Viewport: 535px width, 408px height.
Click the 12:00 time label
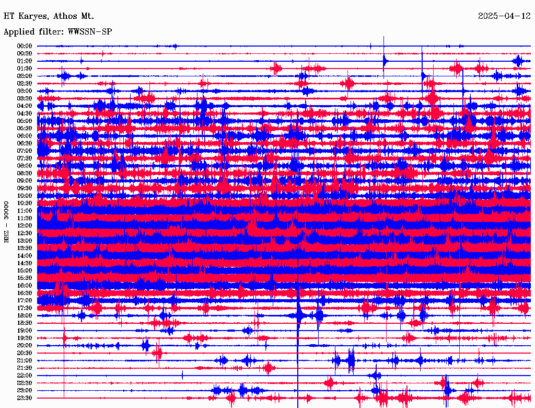[x=25, y=226]
